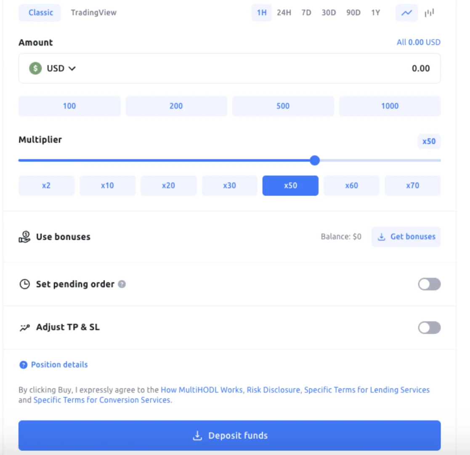Click the Deposit funds button

pyautogui.click(x=229, y=436)
